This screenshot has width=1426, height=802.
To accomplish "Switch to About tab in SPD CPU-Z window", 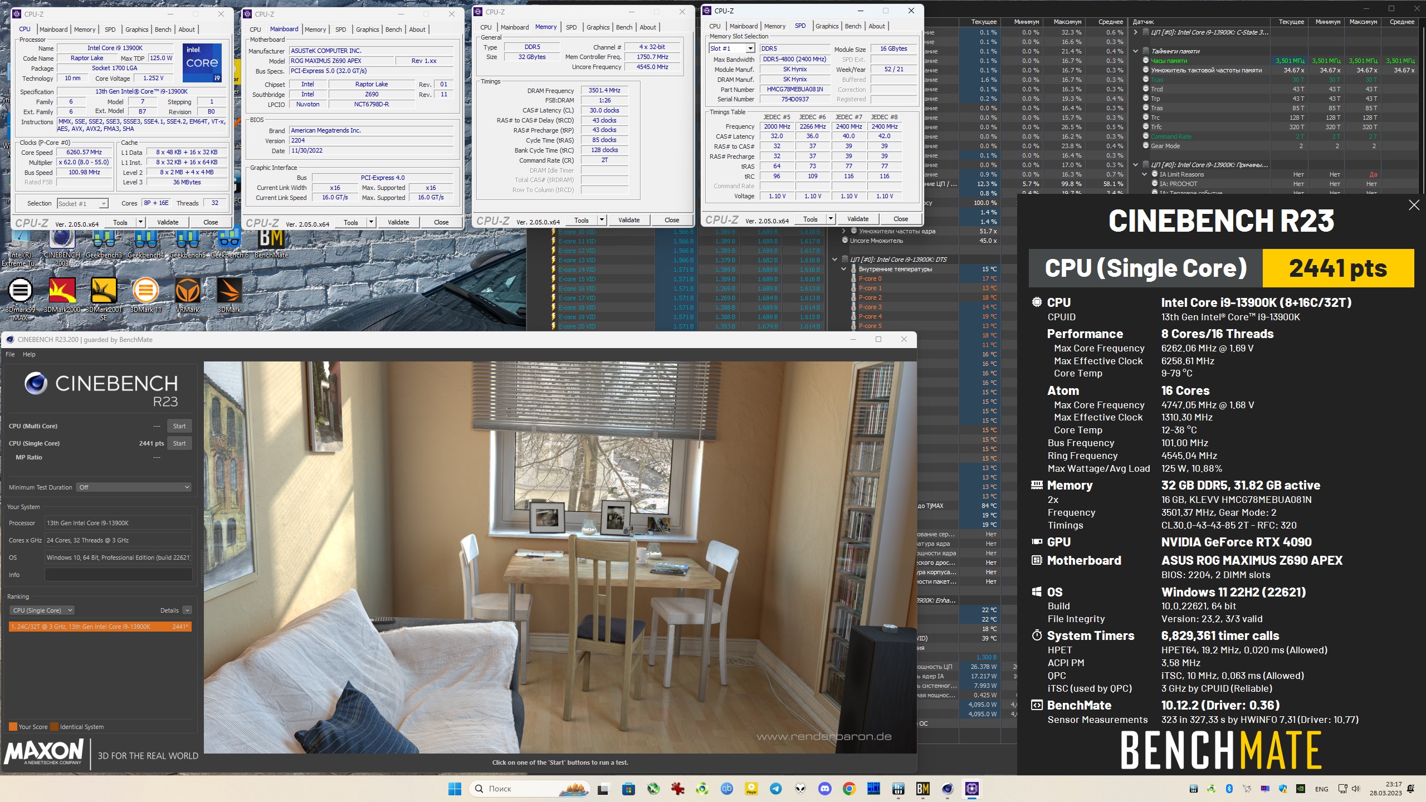I will pyautogui.click(x=876, y=26).
